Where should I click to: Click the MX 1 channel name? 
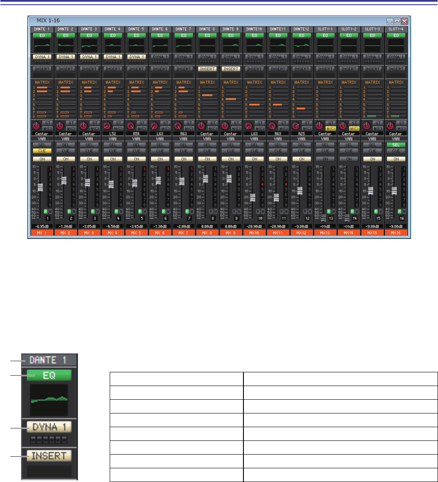(x=42, y=233)
